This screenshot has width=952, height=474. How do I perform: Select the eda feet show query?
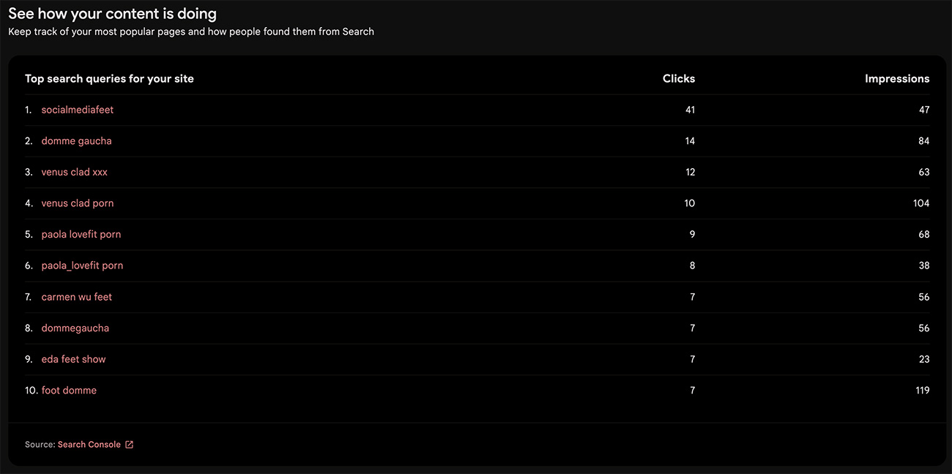[x=73, y=360]
